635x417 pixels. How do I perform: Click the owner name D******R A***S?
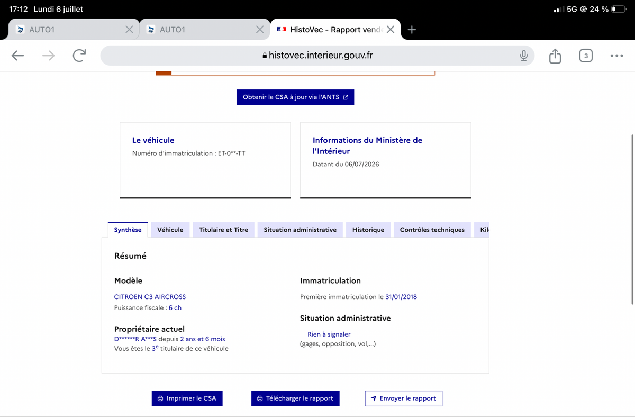pos(135,339)
